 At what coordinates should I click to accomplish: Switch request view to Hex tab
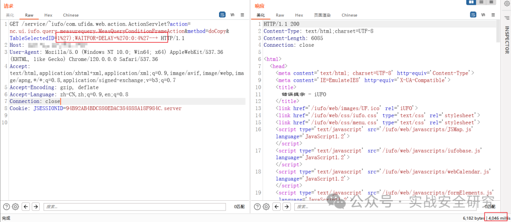48,15
